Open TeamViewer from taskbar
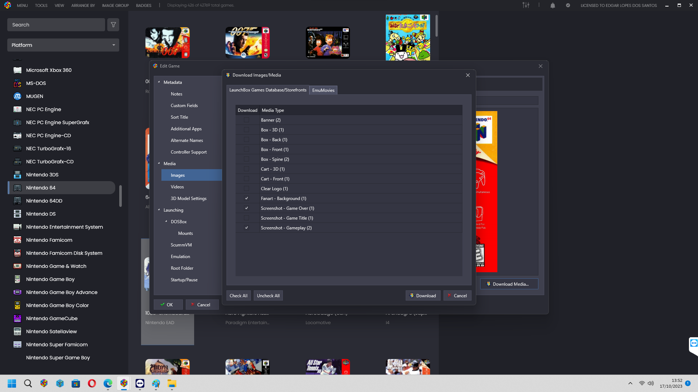The height and width of the screenshot is (392, 698). [x=140, y=383]
